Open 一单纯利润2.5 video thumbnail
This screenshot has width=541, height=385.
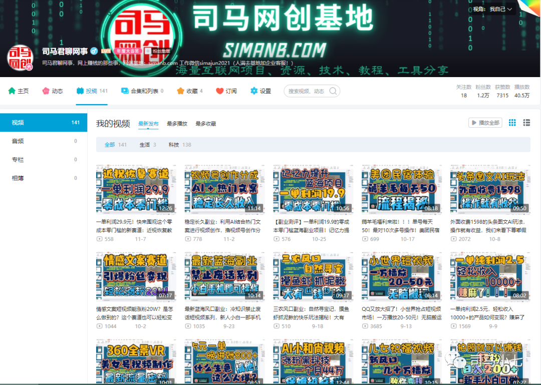click(490, 277)
